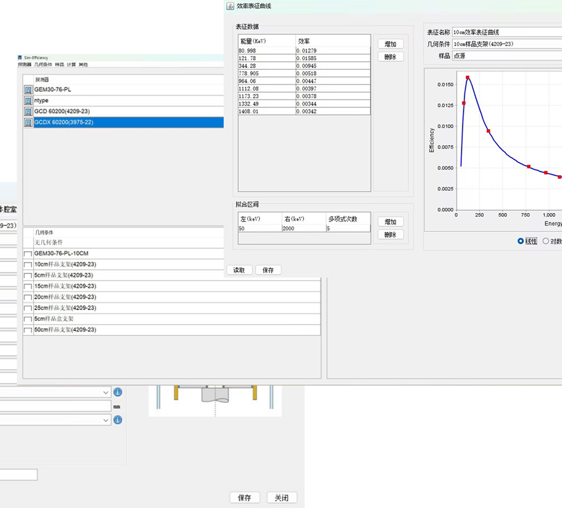Check the 5cm样品盒支架 checkbox
This screenshot has width=562, height=508.
coord(28,319)
